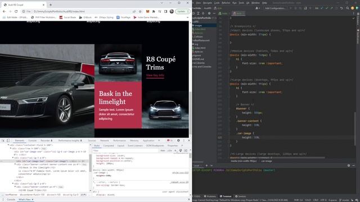Open PhpStorm Refactor menu

coord(226,3)
